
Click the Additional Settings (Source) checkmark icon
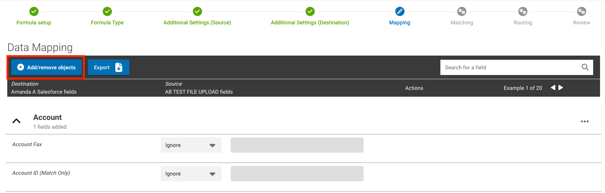point(197,11)
